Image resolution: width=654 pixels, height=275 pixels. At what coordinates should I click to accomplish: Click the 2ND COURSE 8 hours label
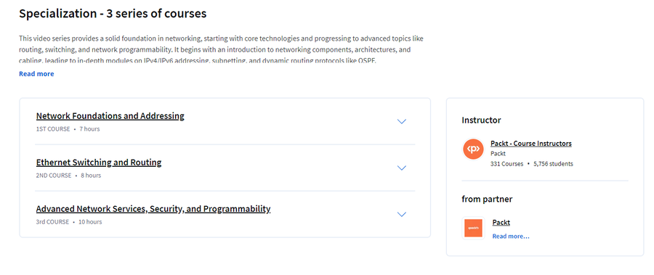click(x=68, y=176)
